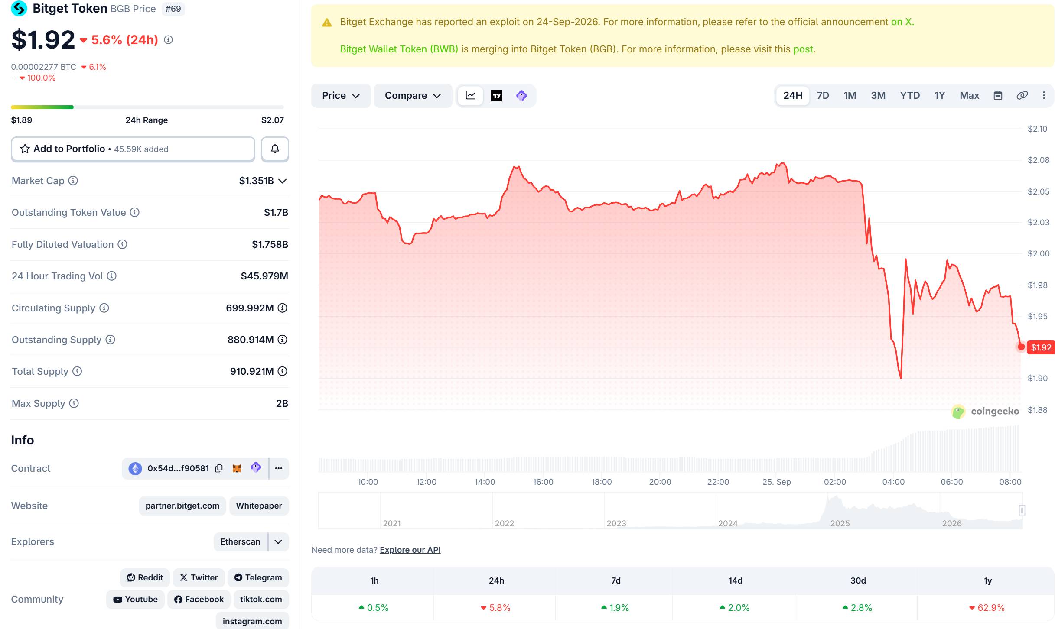Select the Max timeframe tab
The width and height of the screenshot is (1055, 629).
[x=969, y=96]
